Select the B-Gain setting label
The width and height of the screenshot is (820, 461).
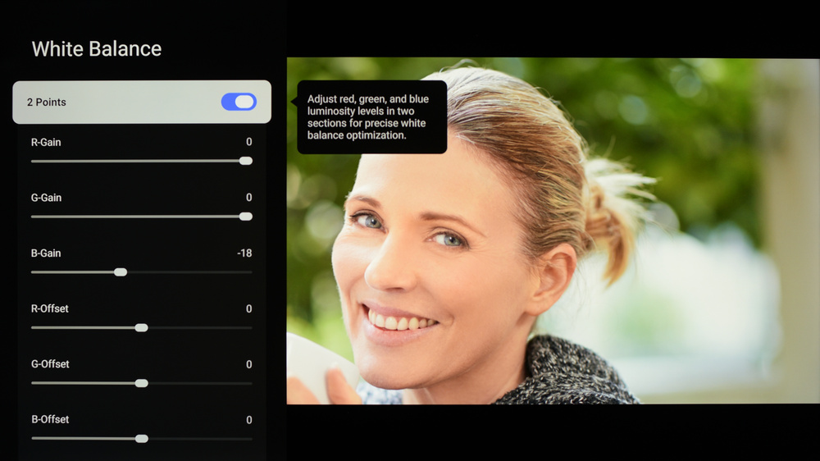coord(46,253)
